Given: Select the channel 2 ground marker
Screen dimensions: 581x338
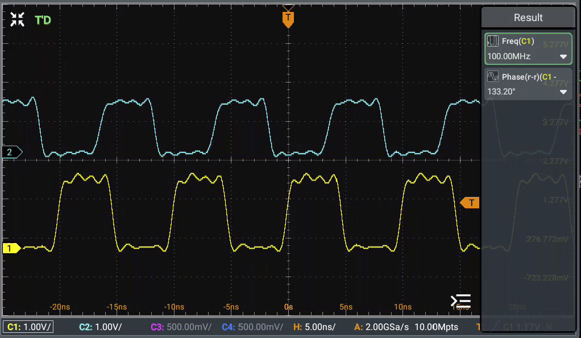Looking at the screenshot, I should pos(11,152).
